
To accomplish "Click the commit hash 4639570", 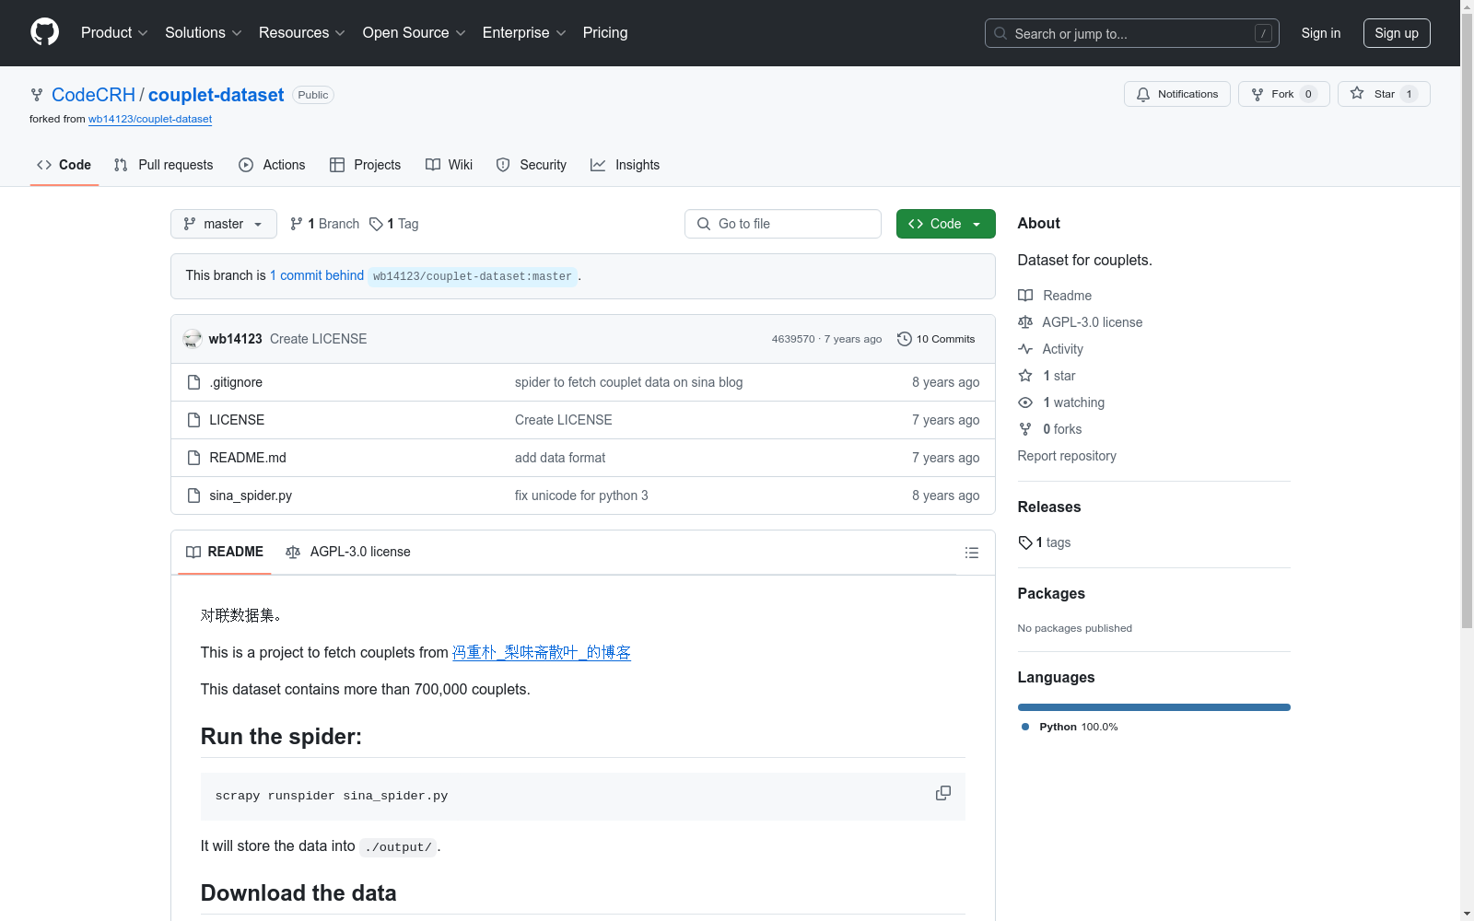I will pos(793,339).
